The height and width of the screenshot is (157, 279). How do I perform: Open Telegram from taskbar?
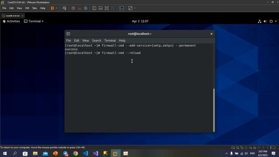pos(65,154)
